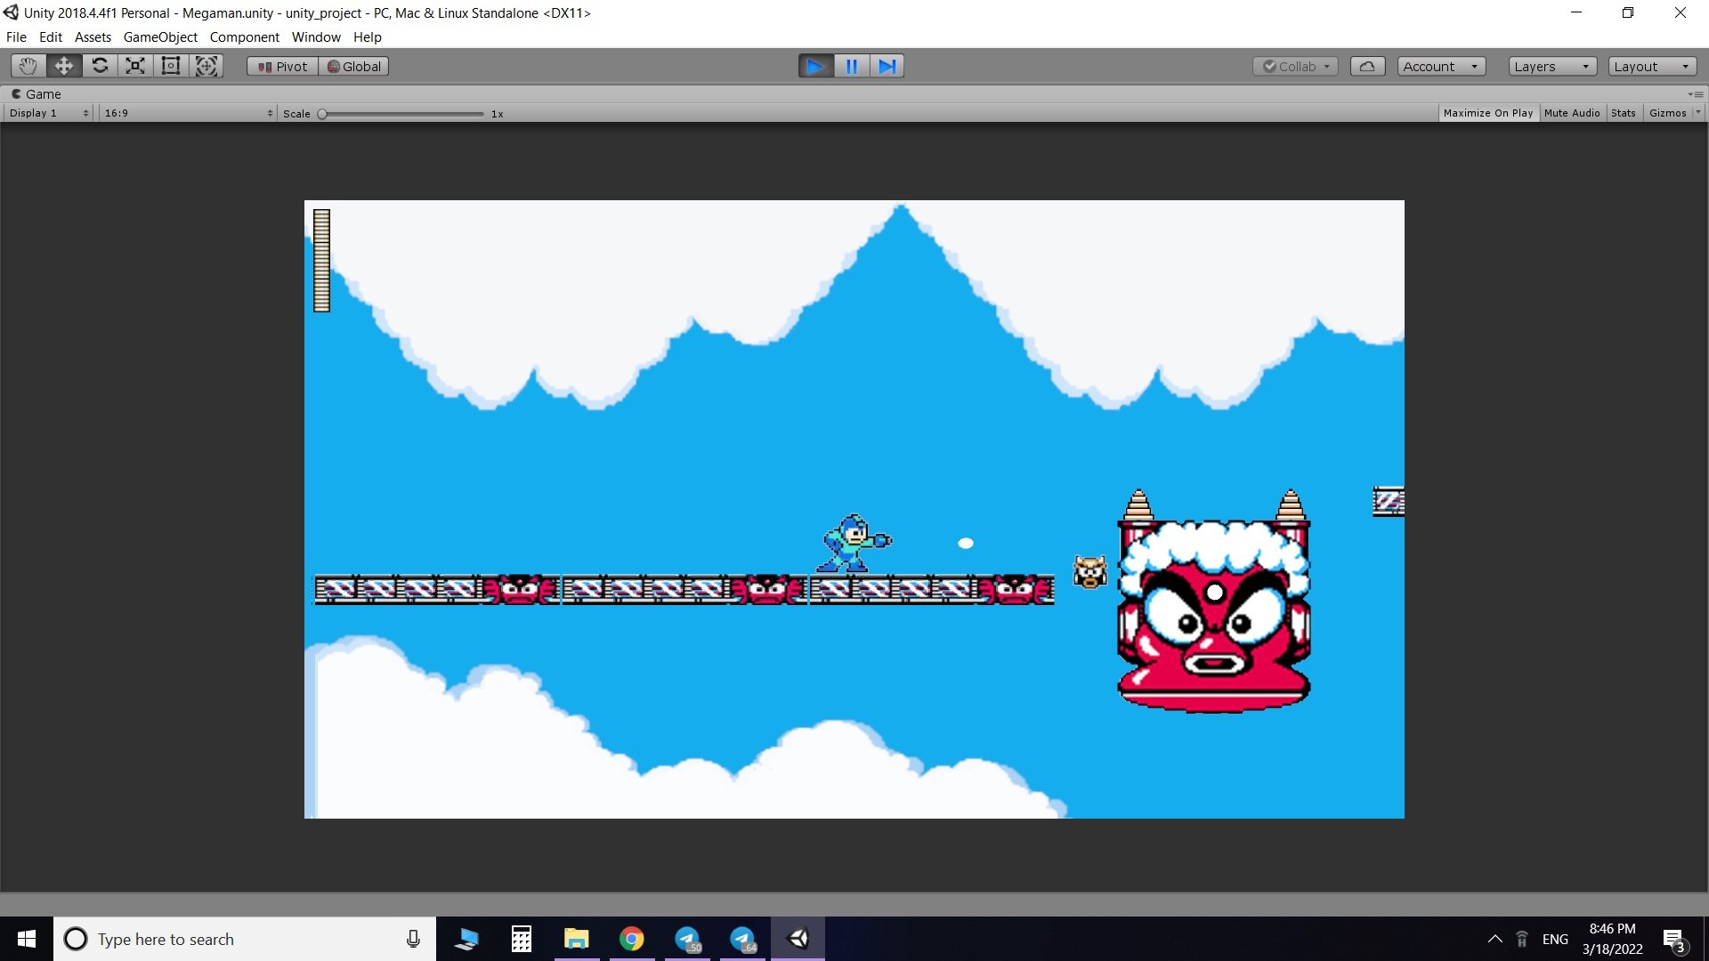Open the Layers dropdown

pos(1552,67)
